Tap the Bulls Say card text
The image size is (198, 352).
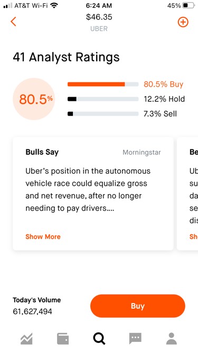88,189
